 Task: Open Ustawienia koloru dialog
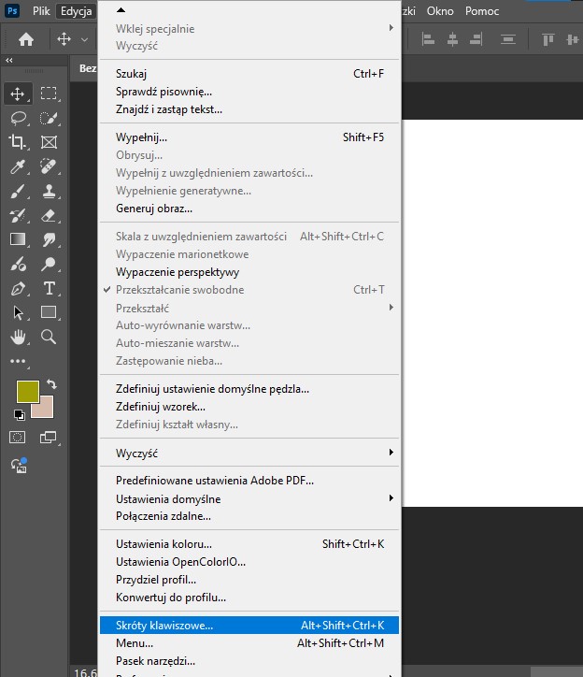pos(249,544)
